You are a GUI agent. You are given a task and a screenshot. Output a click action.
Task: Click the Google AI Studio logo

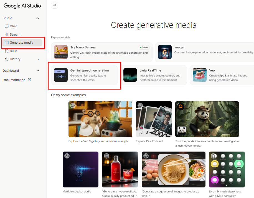(x=22, y=6)
